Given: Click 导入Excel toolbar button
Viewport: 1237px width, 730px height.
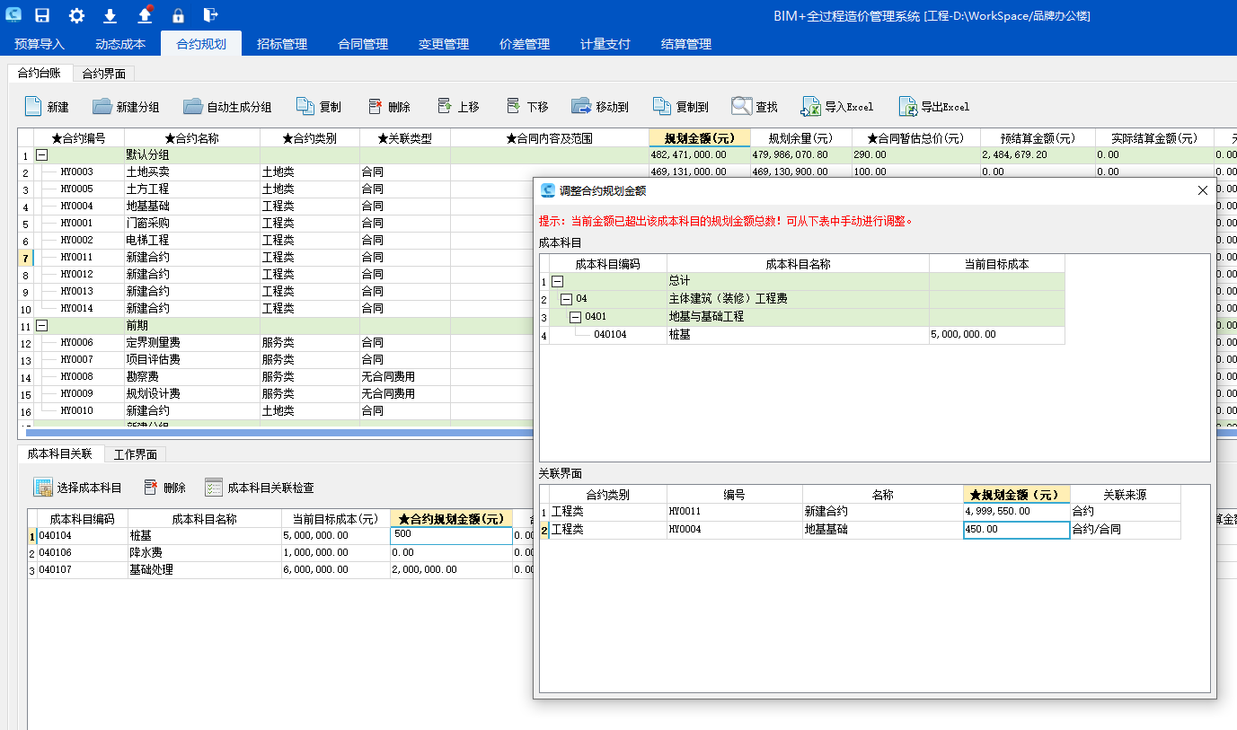Looking at the screenshot, I should tap(837, 107).
